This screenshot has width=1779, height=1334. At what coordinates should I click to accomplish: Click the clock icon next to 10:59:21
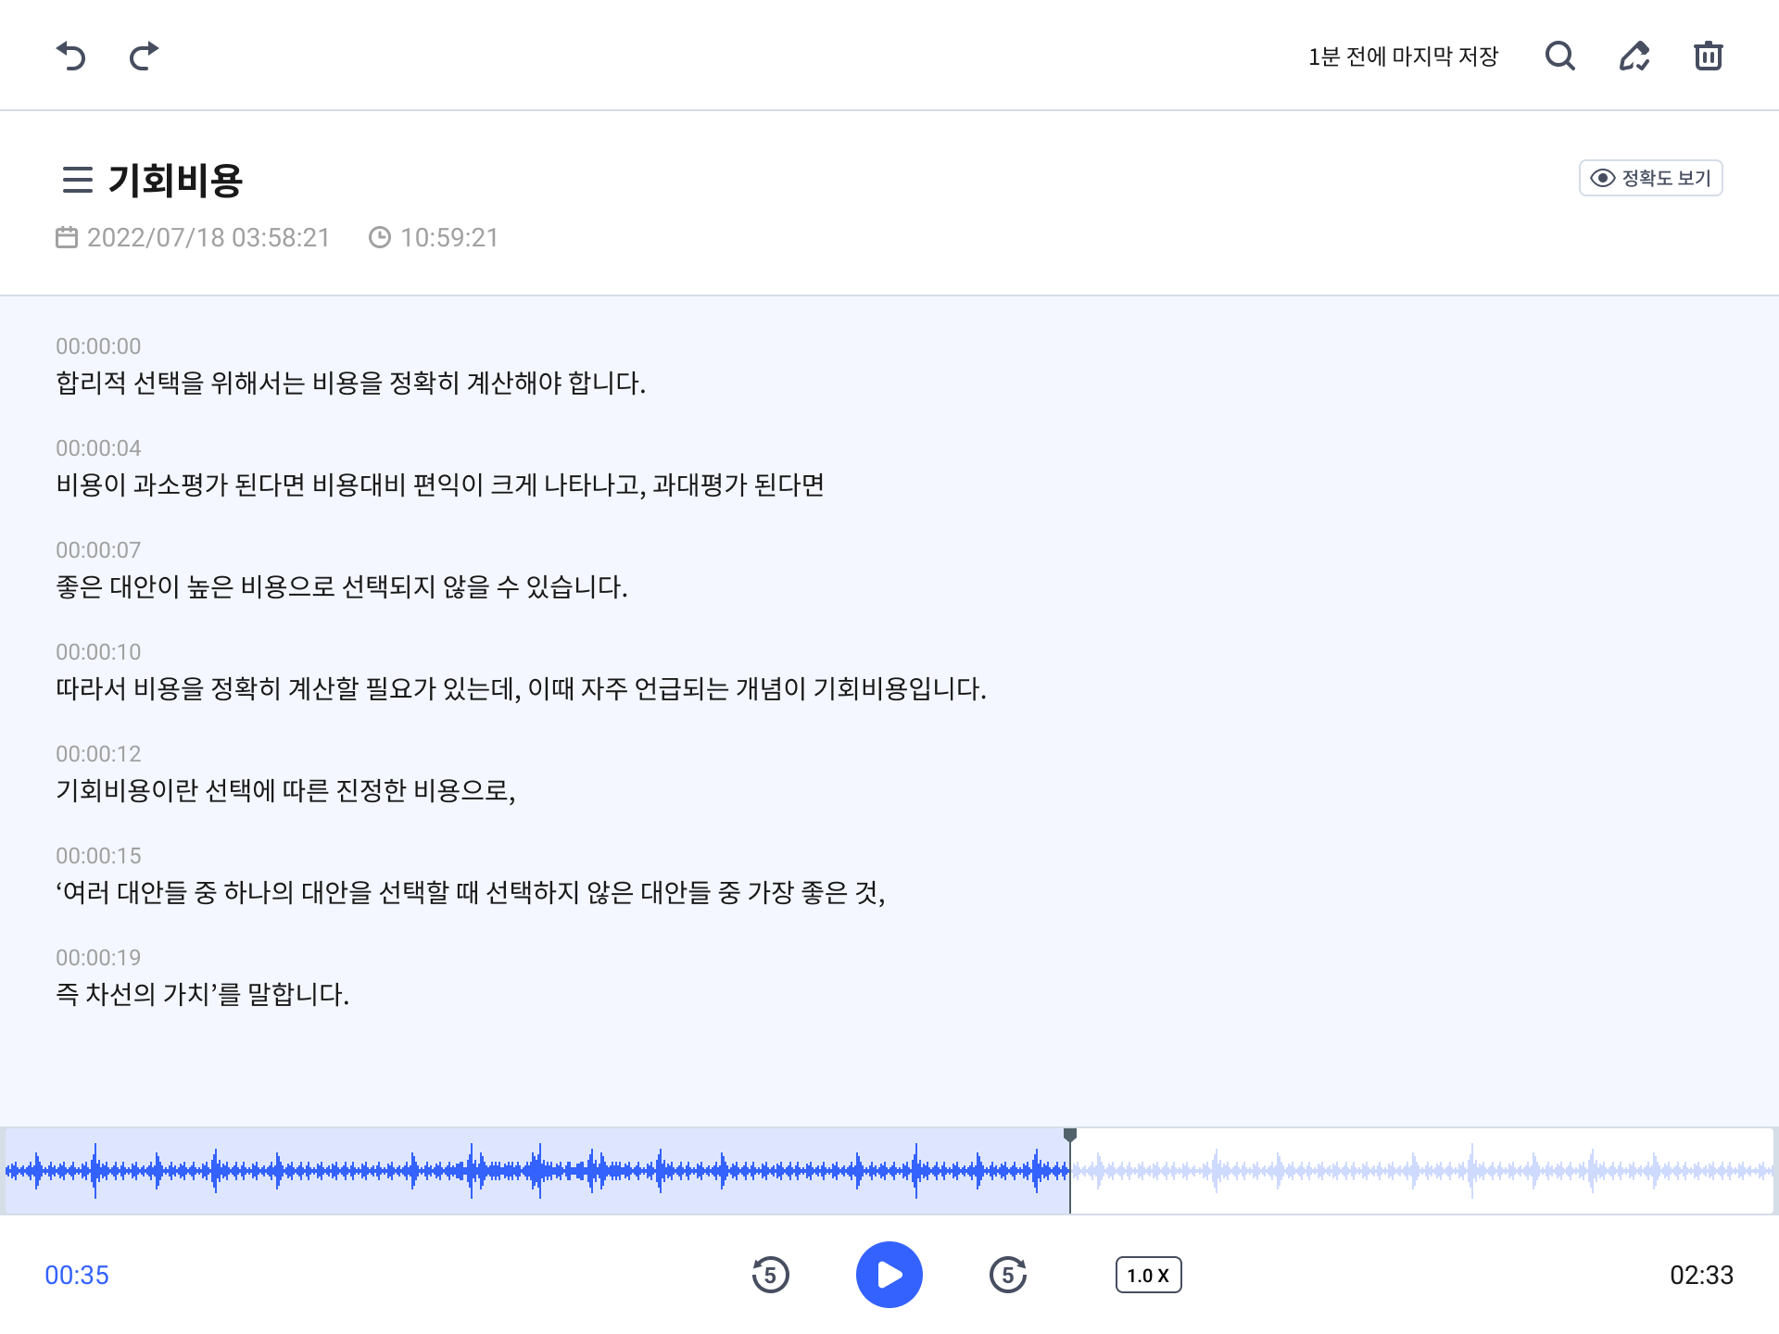click(x=380, y=238)
